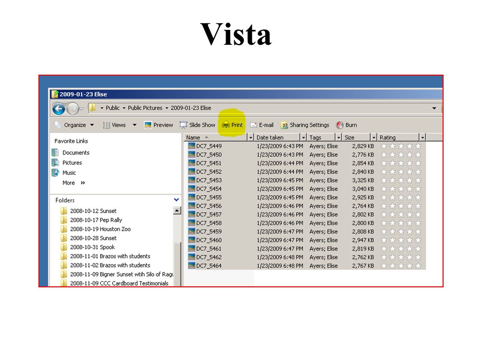Give DC7_5449 a five-star rating
This screenshot has width=482, height=362.
418,146
